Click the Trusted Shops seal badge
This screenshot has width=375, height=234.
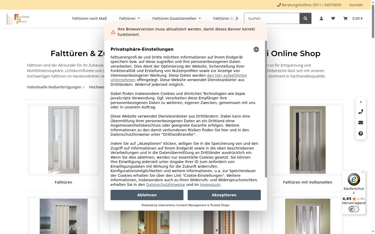354,179
